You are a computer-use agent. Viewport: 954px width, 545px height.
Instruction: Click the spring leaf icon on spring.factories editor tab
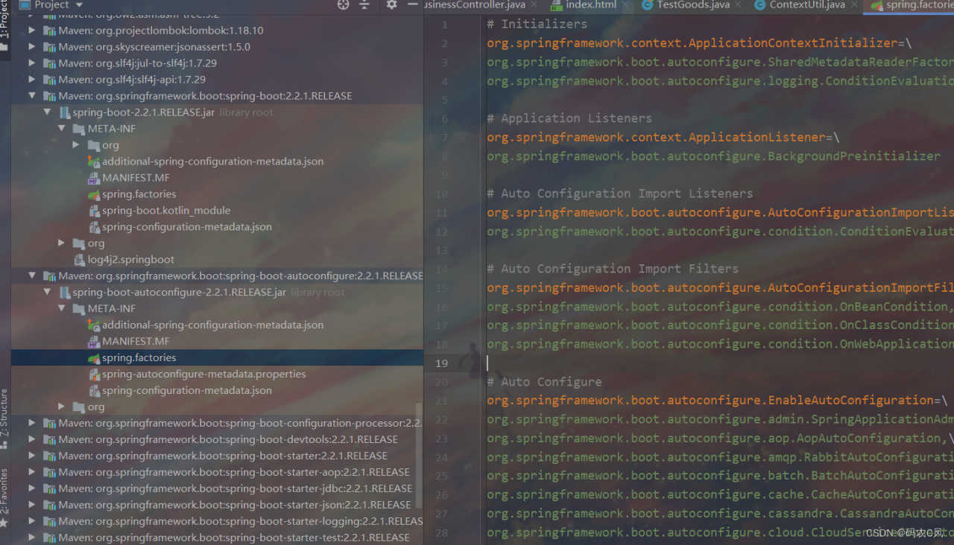pyautogui.click(x=877, y=5)
